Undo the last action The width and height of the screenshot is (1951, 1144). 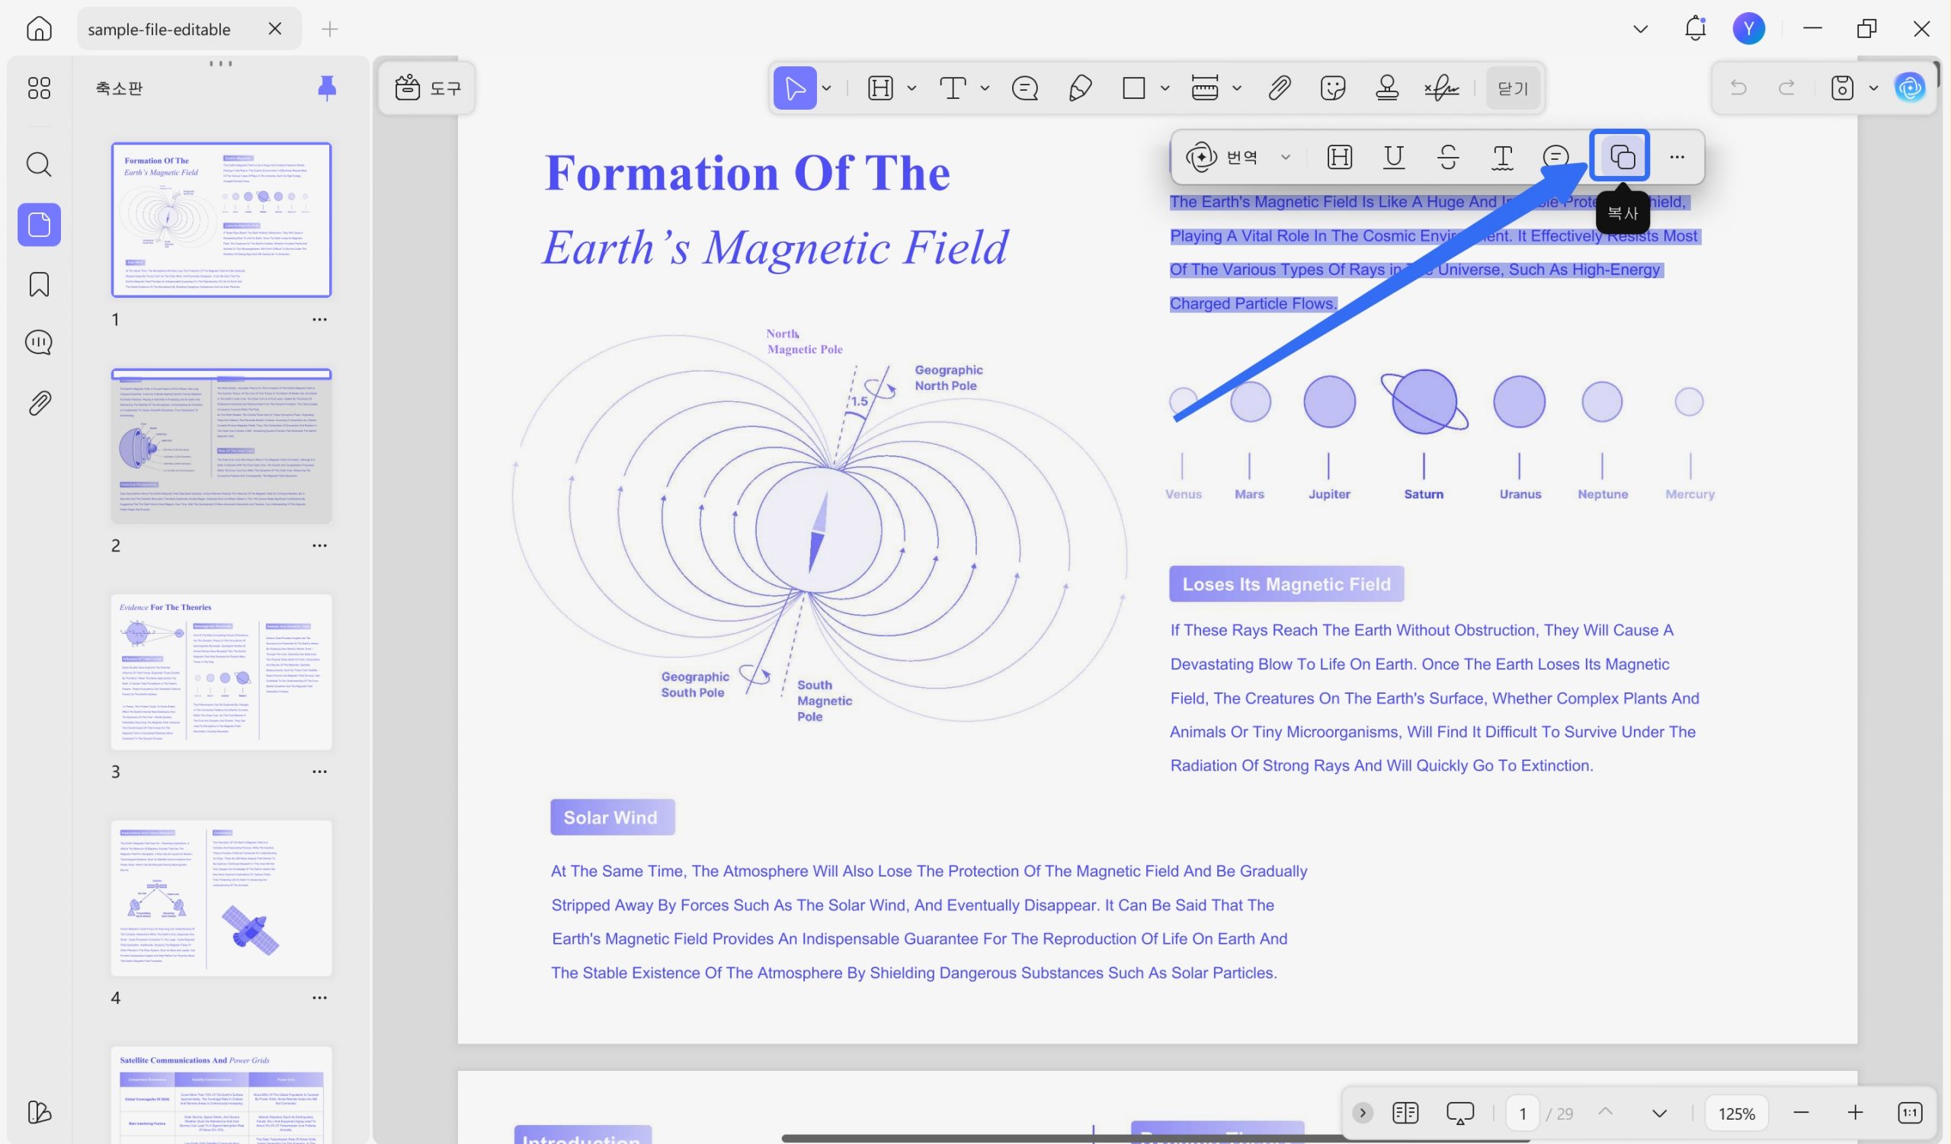[x=1738, y=88]
